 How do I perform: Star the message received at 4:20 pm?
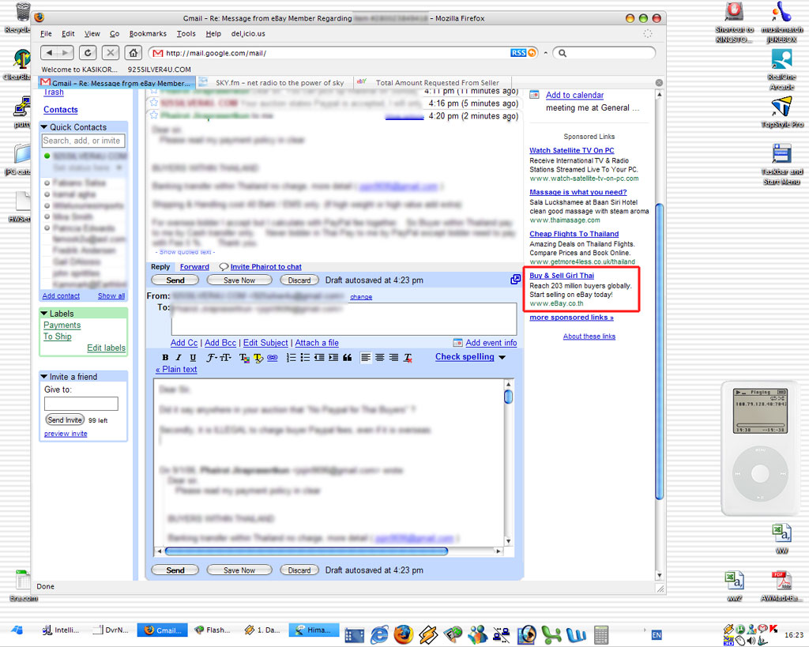[x=153, y=115]
